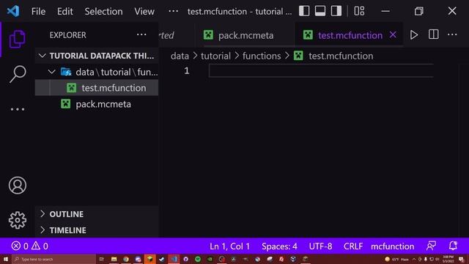Toggle the secondary side bar
Screen dimensions: 469x264
(336, 12)
